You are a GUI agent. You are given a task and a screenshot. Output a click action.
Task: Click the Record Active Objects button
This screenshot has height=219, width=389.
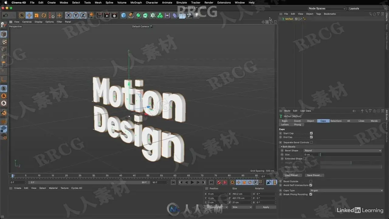point(219,182)
